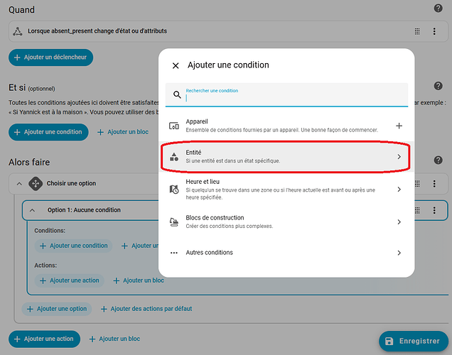Click the Rechercher une condition search field
Viewport: 452px width, 355px height.
click(291, 98)
